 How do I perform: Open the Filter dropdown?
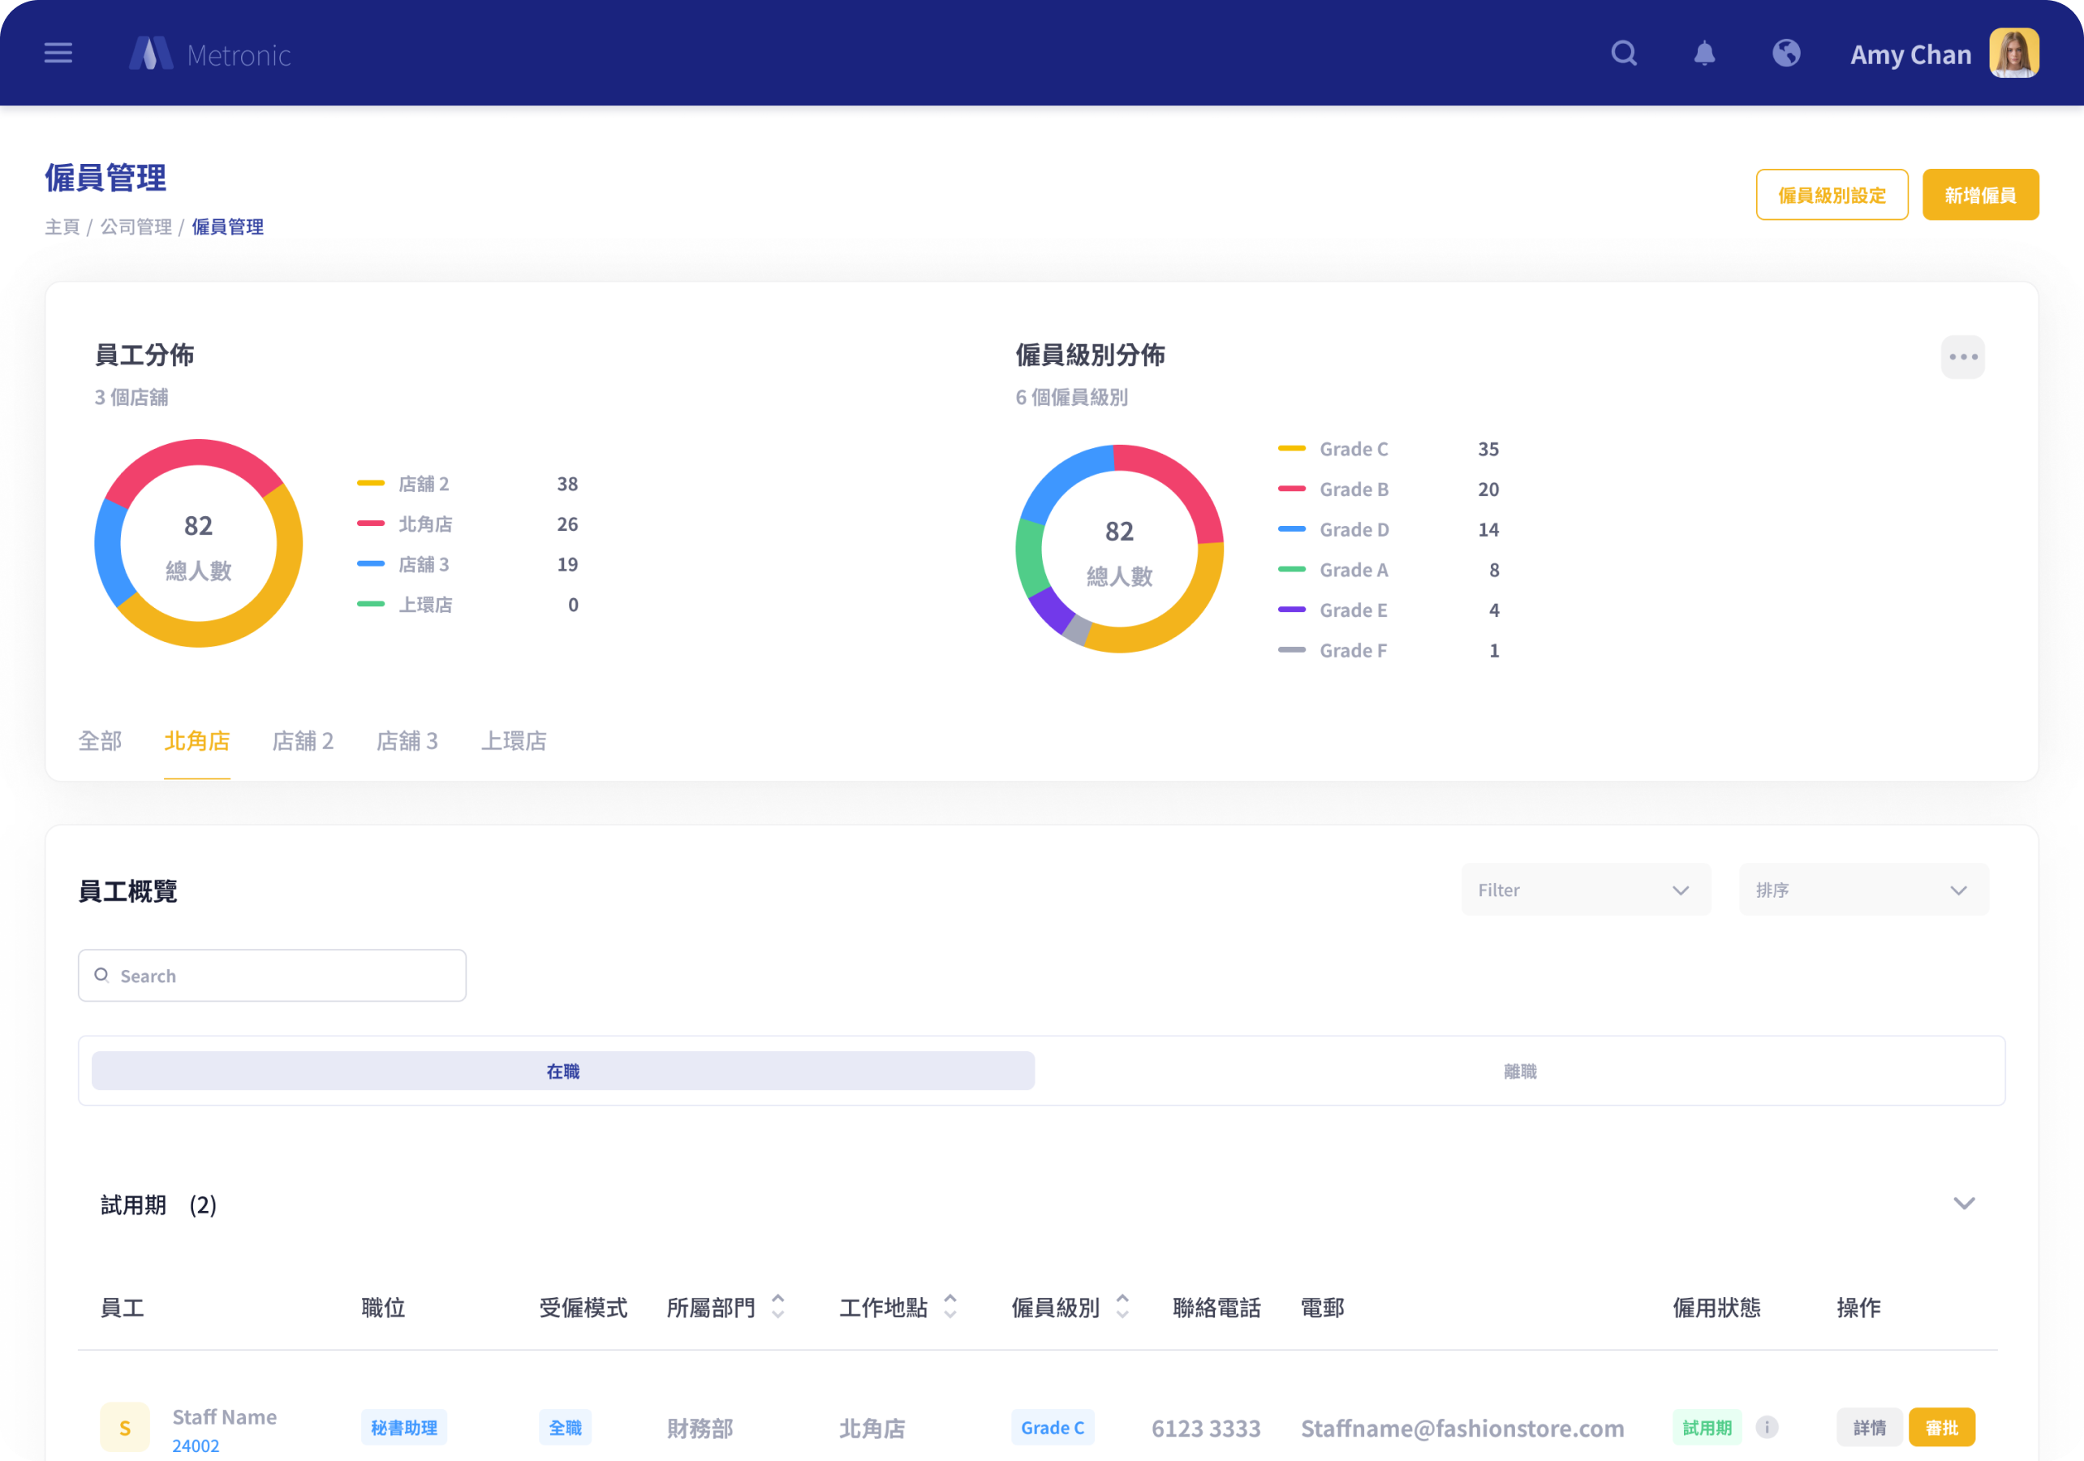click(x=1585, y=890)
